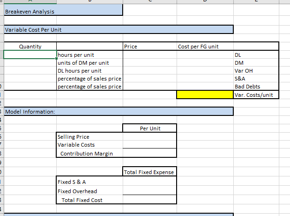Screen dimensions: 290x216
Task: Click the empty Price cell in the 'hours per unit' row
Action: (150, 55)
